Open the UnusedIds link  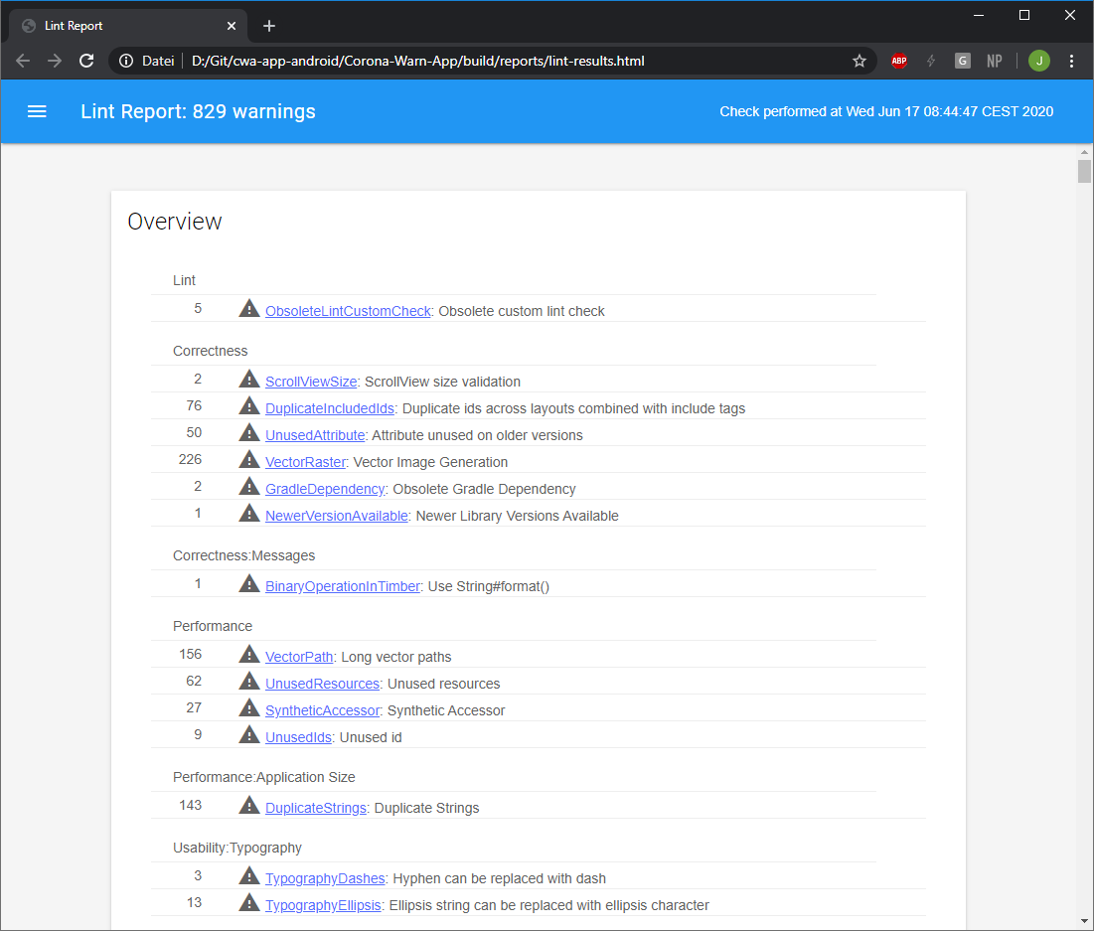pos(299,737)
